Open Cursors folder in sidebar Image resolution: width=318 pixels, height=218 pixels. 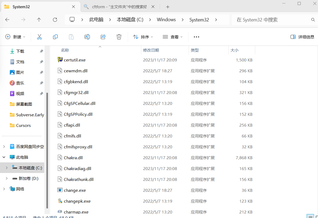tap(20, 125)
